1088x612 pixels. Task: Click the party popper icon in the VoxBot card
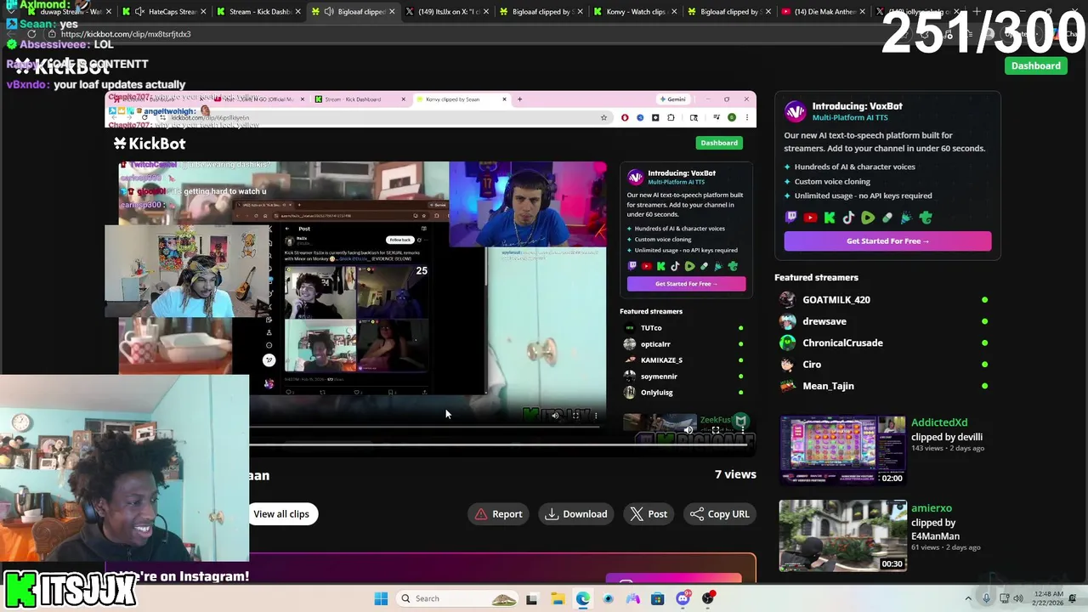tap(906, 218)
